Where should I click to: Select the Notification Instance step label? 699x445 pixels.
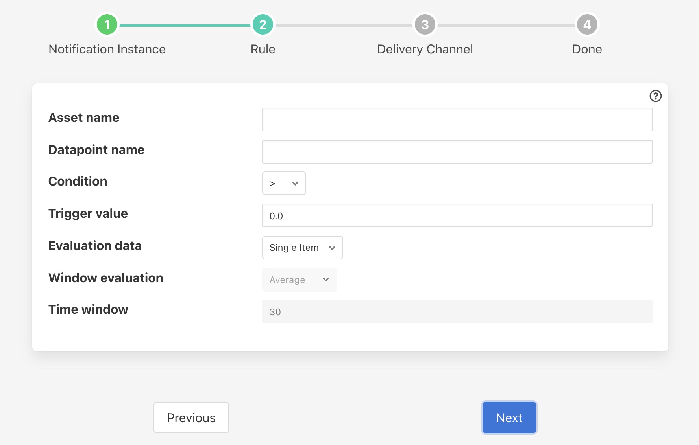107,49
